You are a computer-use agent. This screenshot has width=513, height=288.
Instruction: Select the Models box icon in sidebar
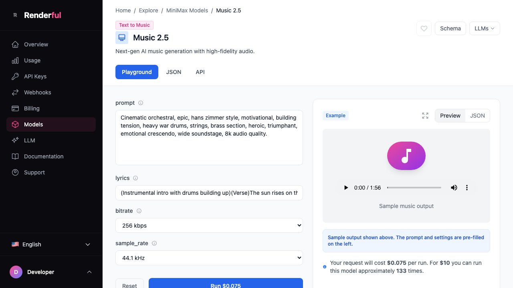(15, 124)
